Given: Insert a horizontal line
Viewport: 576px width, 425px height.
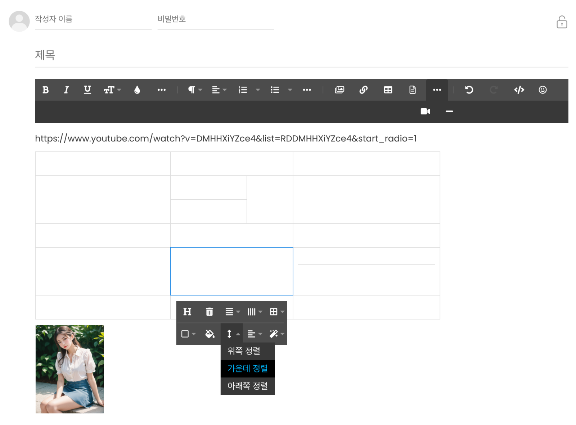Looking at the screenshot, I should (449, 112).
